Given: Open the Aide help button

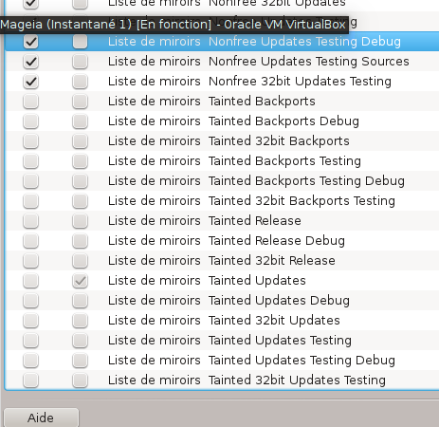Looking at the screenshot, I should click(41, 418).
